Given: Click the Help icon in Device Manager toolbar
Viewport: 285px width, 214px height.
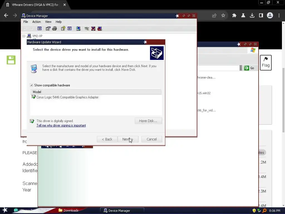Looking at the screenshot, I should coord(63,29).
